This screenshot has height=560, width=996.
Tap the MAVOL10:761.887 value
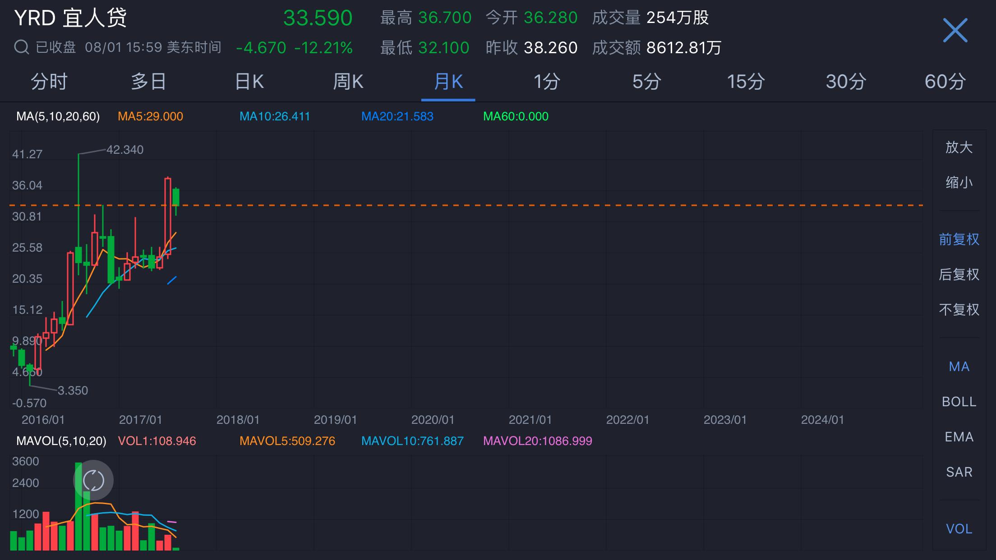(x=412, y=441)
